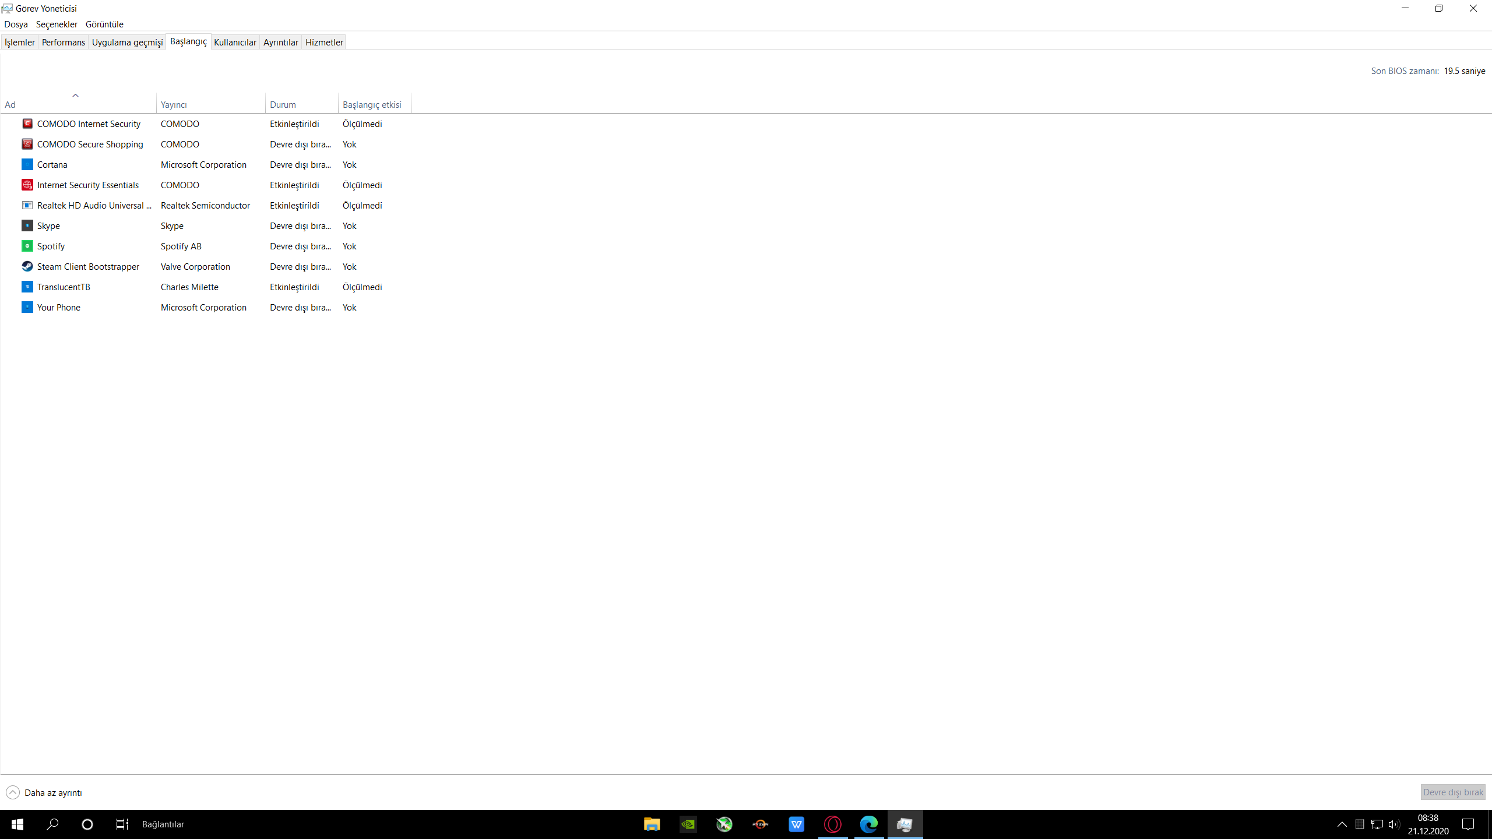Screen dimensions: 1492x839
Task: Click the COMODO Internet Security icon
Action: click(27, 124)
